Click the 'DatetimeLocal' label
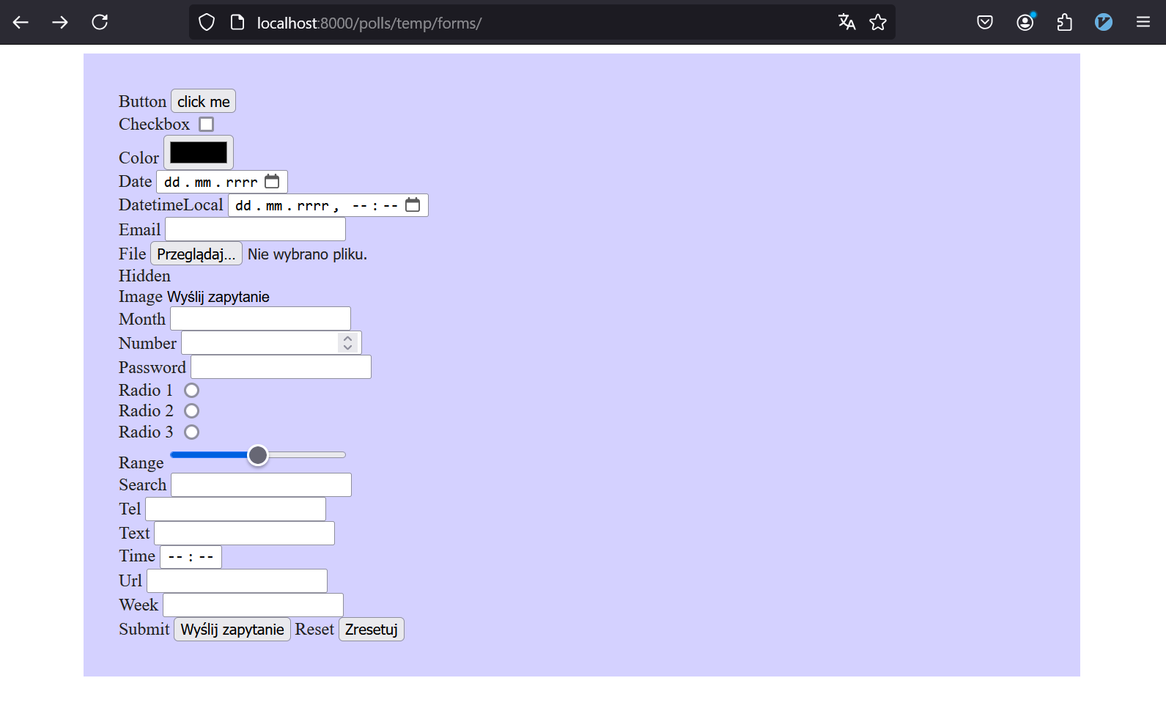The image size is (1166, 719). tap(171, 204)
